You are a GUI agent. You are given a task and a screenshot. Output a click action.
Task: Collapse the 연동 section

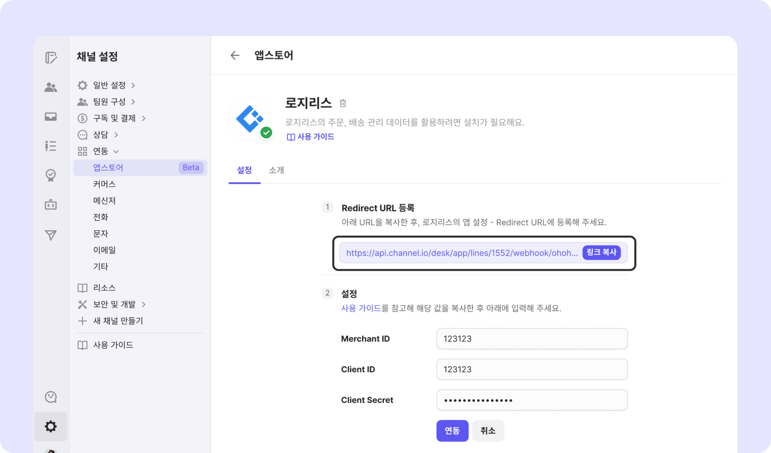coord(101,151)
